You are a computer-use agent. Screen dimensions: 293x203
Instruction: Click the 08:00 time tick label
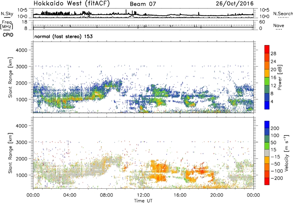[107, 195]
